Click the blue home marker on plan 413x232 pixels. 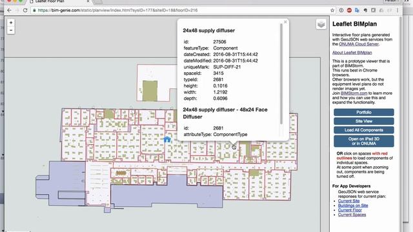point(167,139)
